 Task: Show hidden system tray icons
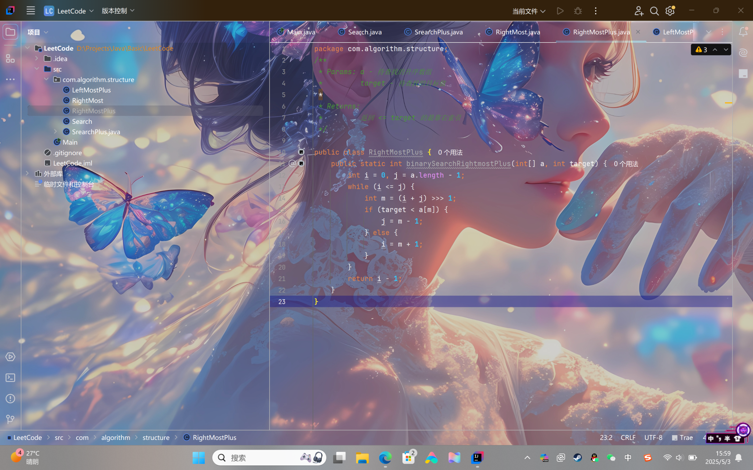point(527,458)
